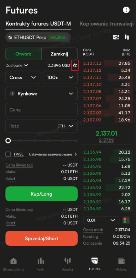Switch to the Zamknij toggle

click(x=59, y=54)
